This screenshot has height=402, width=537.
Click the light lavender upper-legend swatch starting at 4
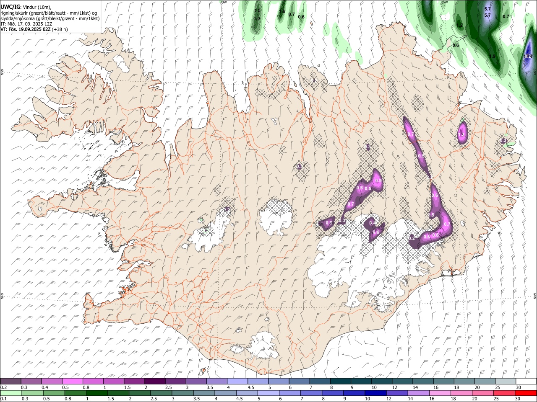click(237, 381)
